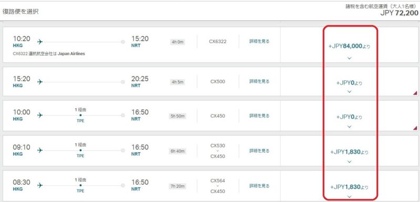
Task: Click airplane icon on 09:10 HKG flight
Action: click(x=40, y=151)
